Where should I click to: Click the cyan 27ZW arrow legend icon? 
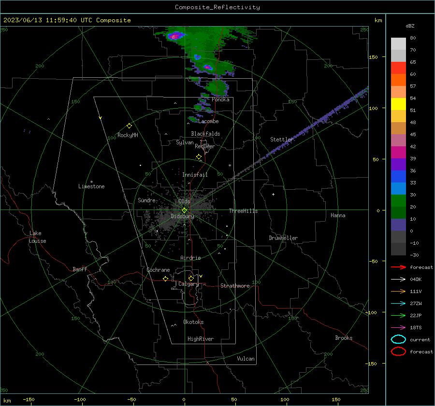pos(398,304)
